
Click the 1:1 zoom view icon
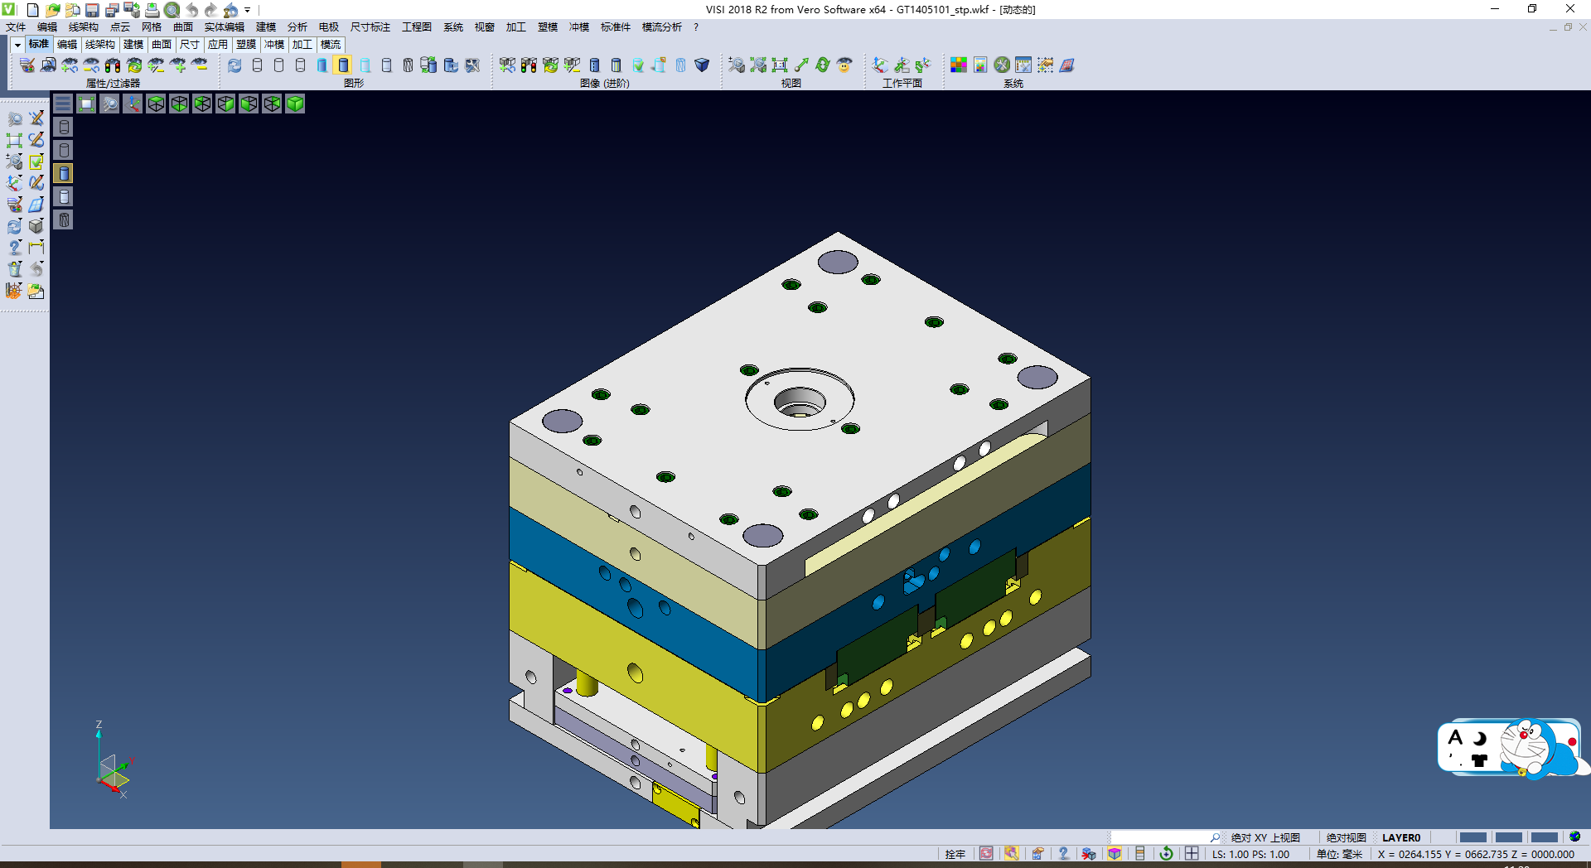(x=779, y=65)
